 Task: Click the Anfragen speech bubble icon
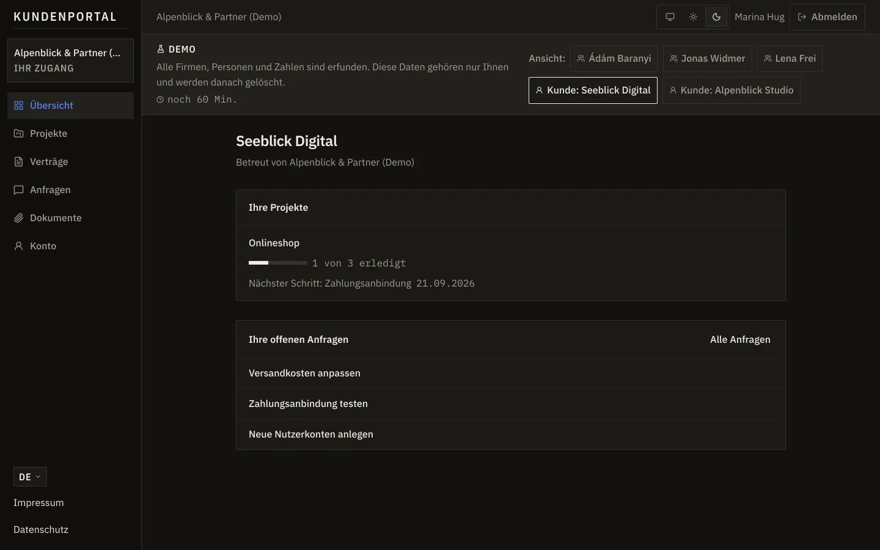pos(19,190)
